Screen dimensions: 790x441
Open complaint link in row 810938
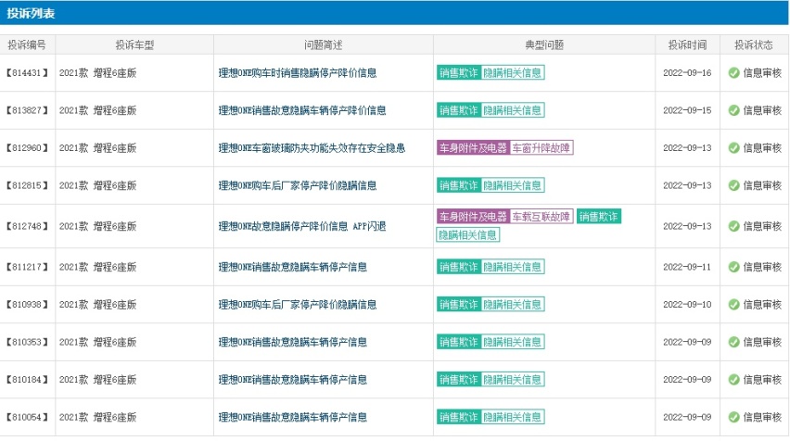click(298, 305)
